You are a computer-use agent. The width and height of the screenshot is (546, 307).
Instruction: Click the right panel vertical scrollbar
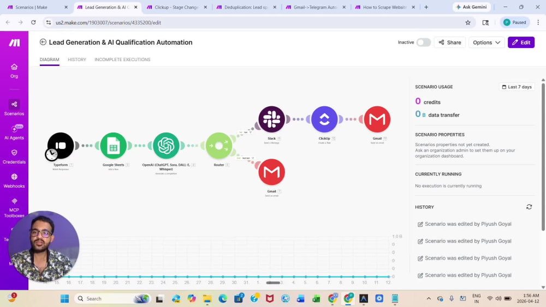[543, 156]
